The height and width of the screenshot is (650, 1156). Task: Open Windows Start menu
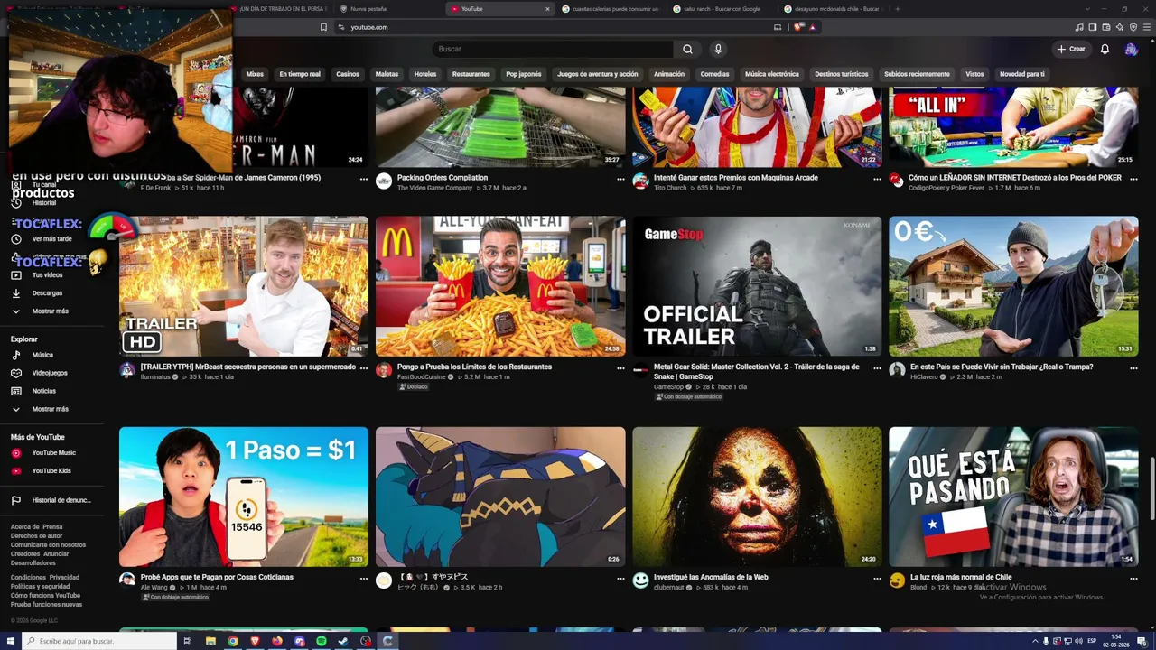(10, 641)
